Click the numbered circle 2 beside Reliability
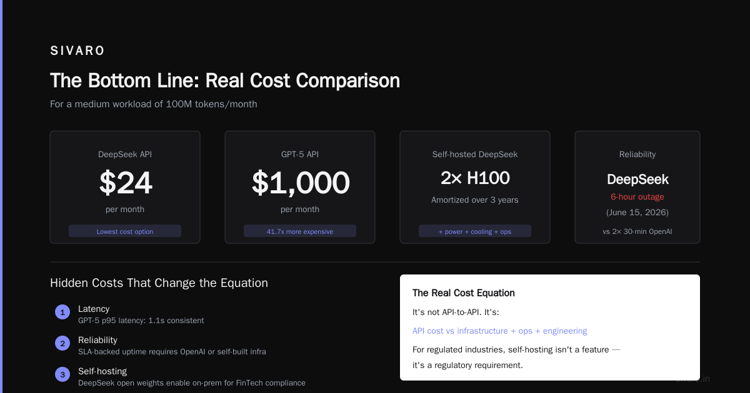This screenshot has height=393, width=750. coord(62,343)
